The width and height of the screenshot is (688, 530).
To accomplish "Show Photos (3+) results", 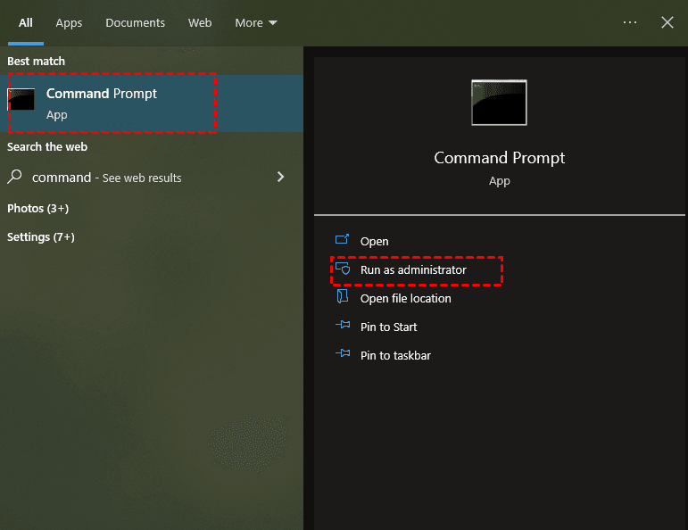I will coord(37,208).
